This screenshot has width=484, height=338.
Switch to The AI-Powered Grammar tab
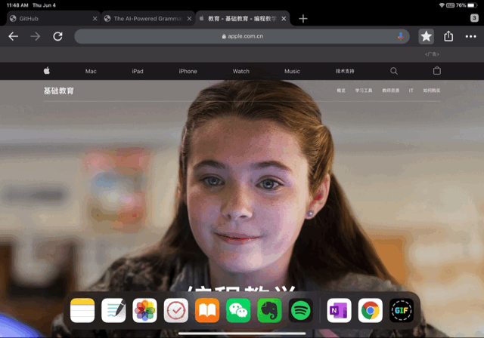point(145,18)
